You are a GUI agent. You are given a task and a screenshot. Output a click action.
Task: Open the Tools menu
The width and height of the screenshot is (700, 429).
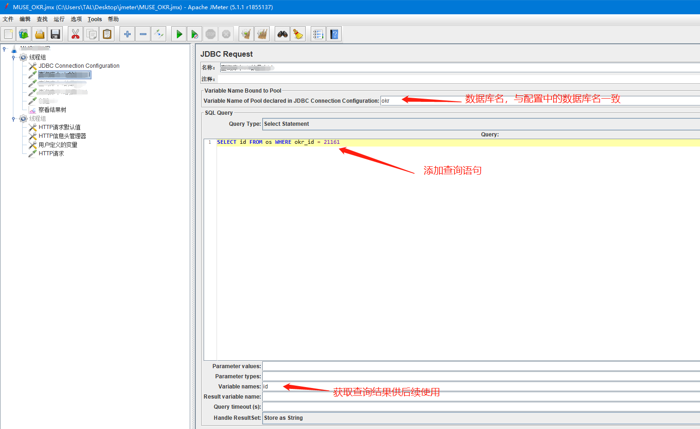(95, 19)
